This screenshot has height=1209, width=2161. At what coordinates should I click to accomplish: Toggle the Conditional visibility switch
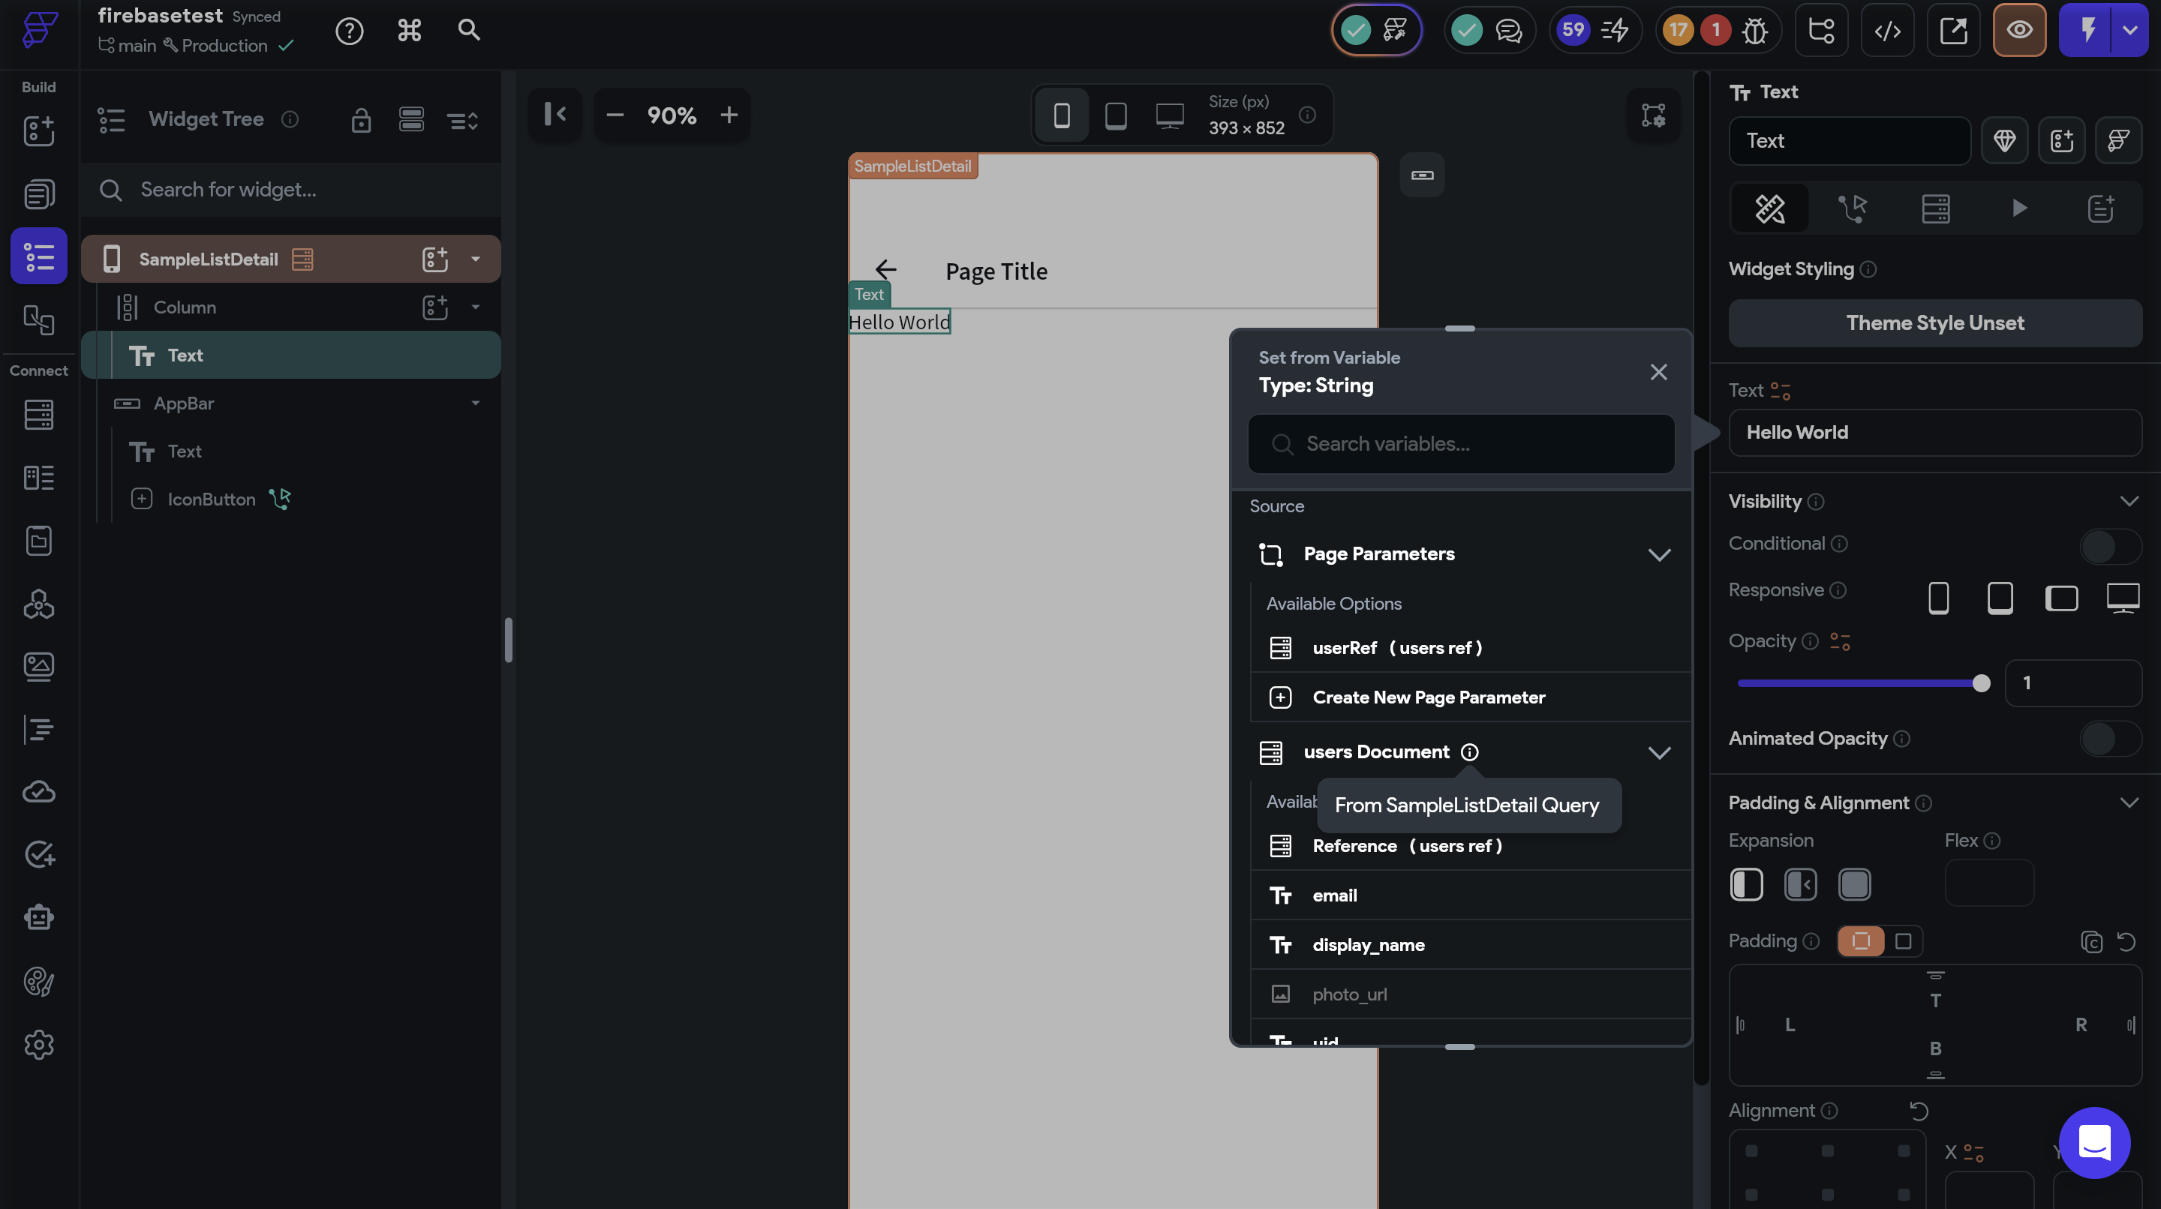[2110, 546]
